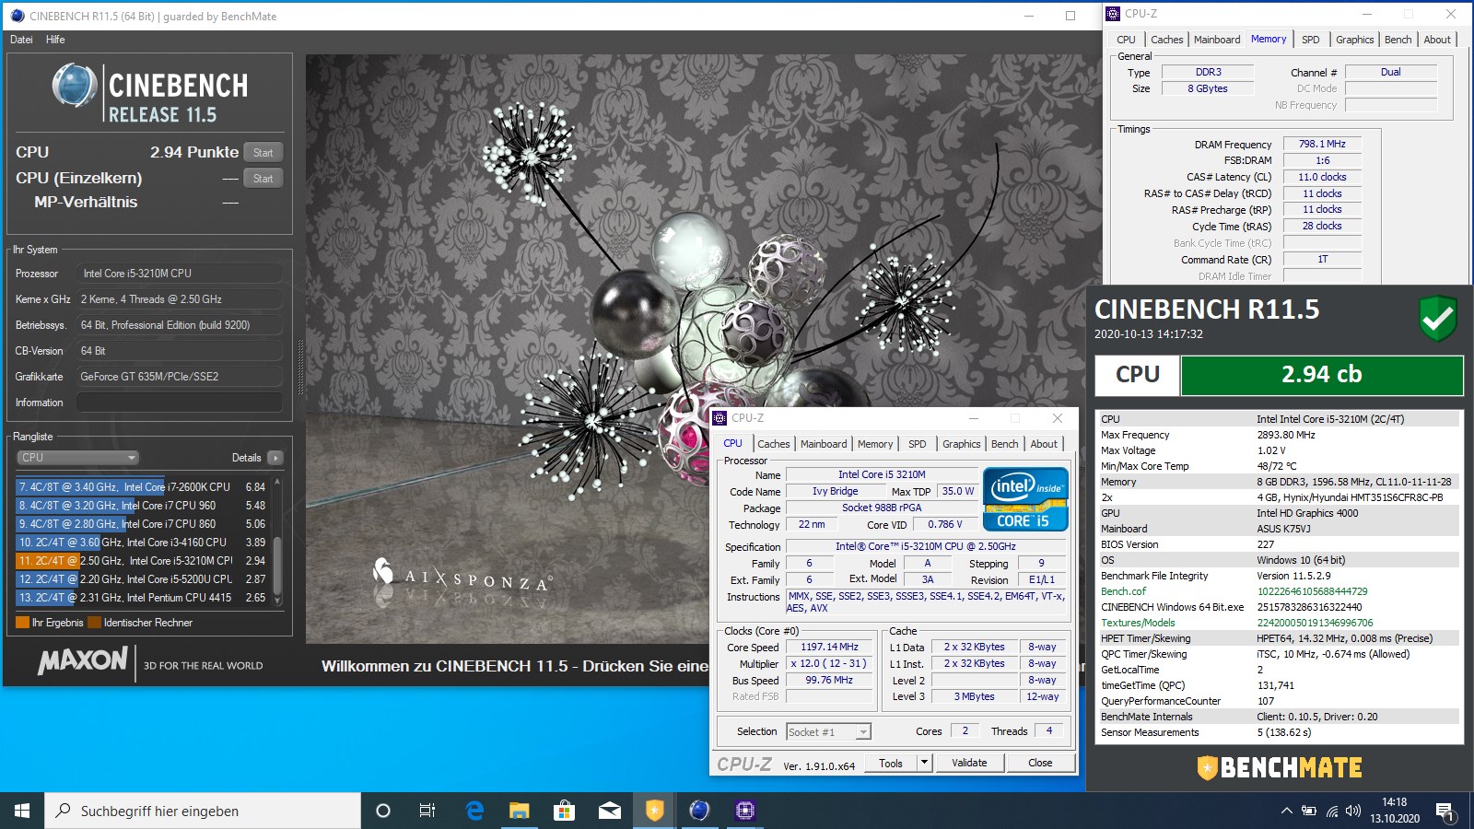The width and height of the screenshot is (1474, 829).
Task: Click the Identischer Rechner legend swatch
Action: (94, 623)
